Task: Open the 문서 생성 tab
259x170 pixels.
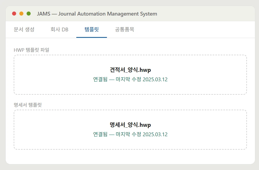Action: (24, 29)
